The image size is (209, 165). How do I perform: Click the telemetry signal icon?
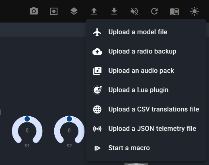97,129
